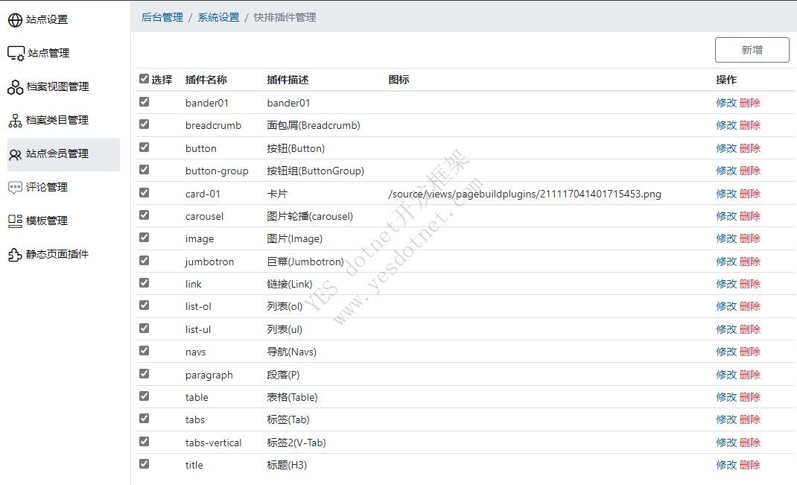This screenshot has height=485, width=797.
Task: Click the layout icon for 模板管理
Action: point(15,221)
